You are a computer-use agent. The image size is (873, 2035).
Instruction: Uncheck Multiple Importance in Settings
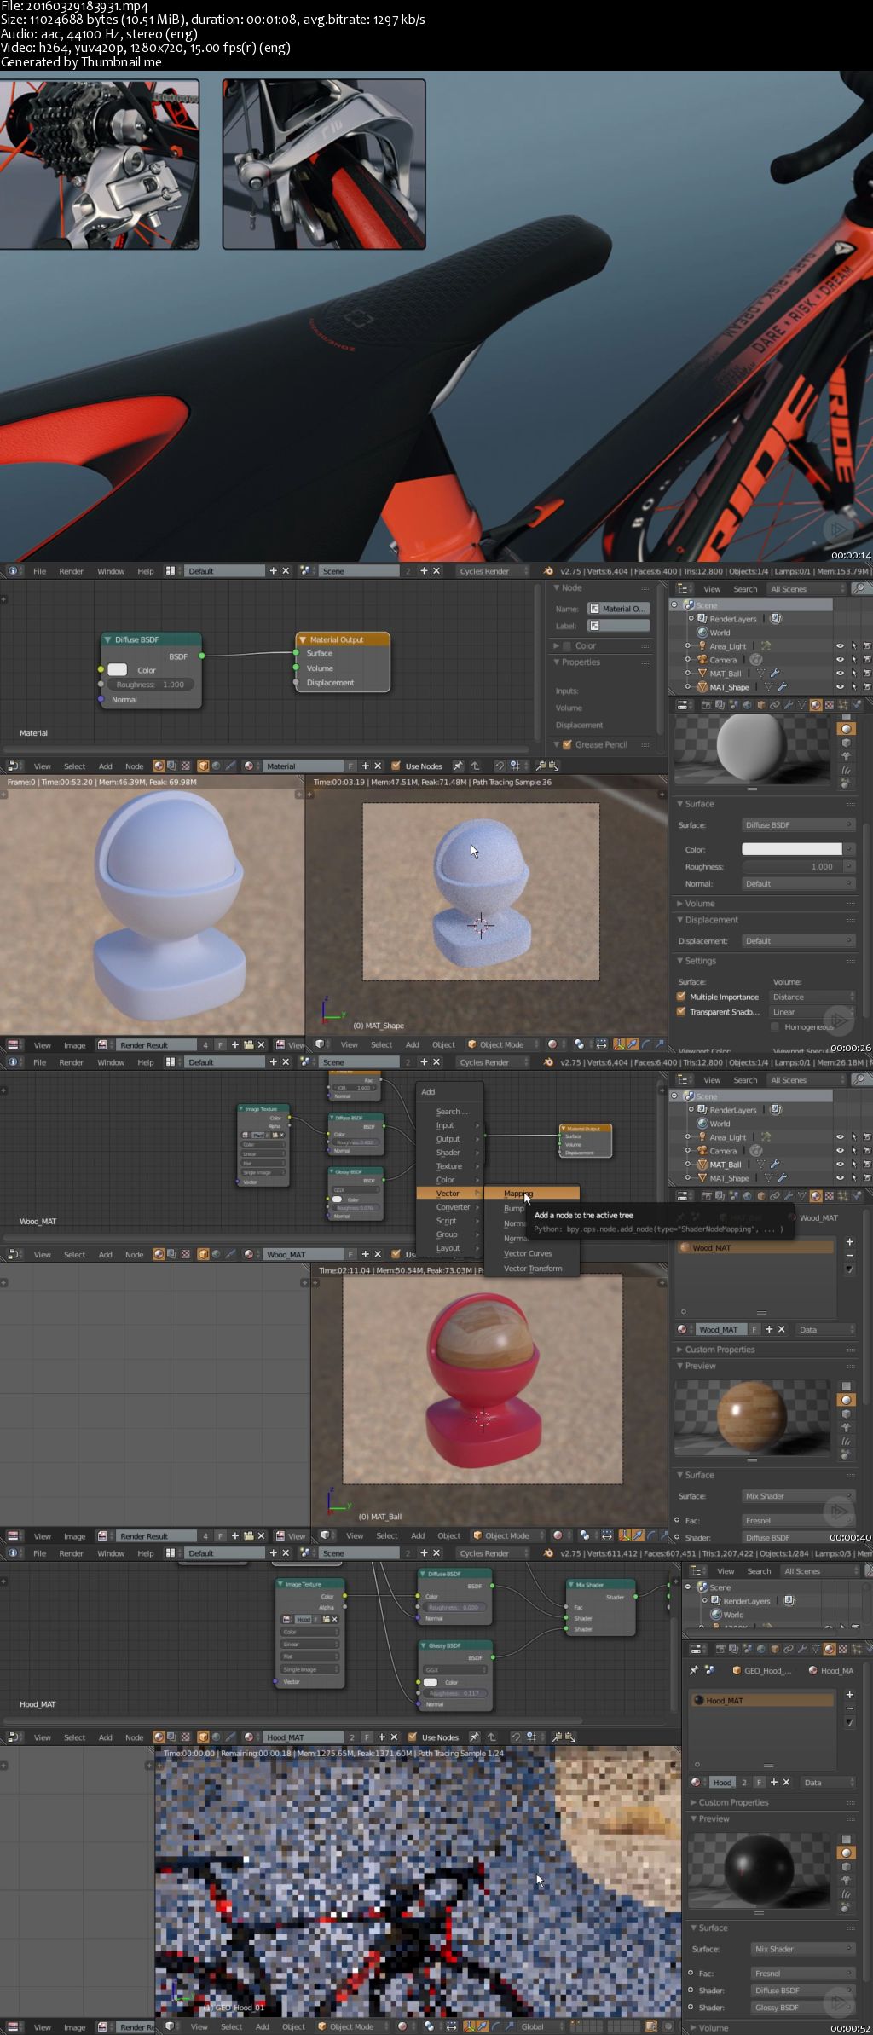681,996
